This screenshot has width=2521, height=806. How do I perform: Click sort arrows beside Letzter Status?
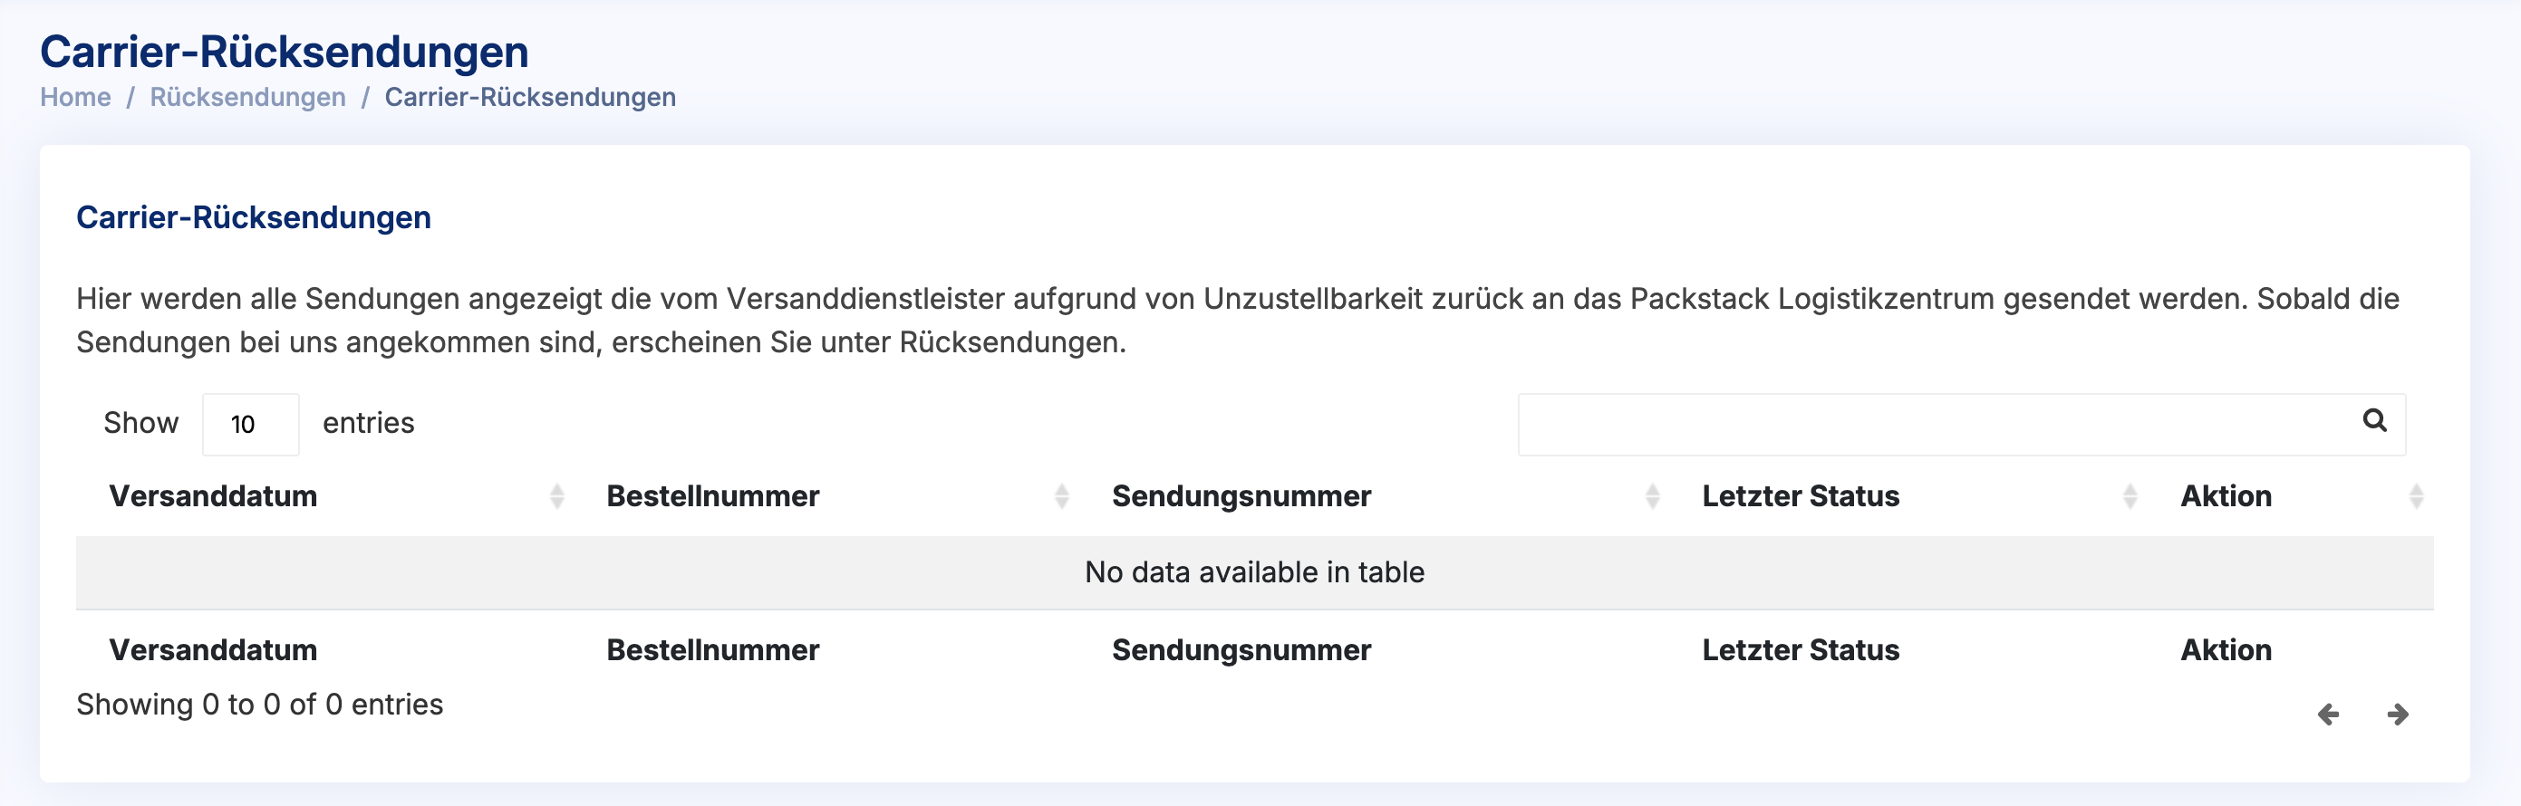click(x=2130, y=497)
